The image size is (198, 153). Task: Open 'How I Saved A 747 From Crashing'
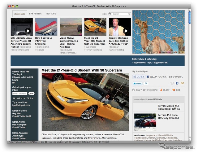click(44, 41)
